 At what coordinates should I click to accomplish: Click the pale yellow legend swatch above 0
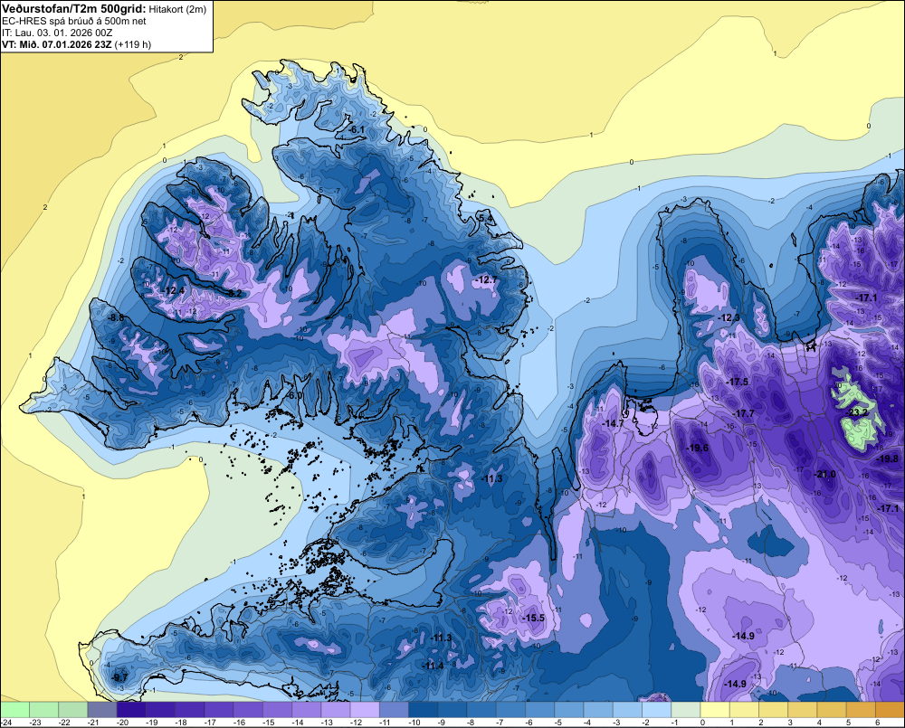[715, 709]
